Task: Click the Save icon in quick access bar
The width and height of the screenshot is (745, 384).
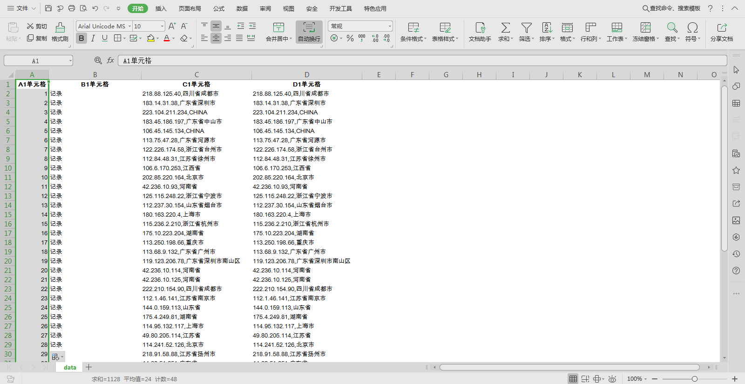Action: [x=48, y=8]
